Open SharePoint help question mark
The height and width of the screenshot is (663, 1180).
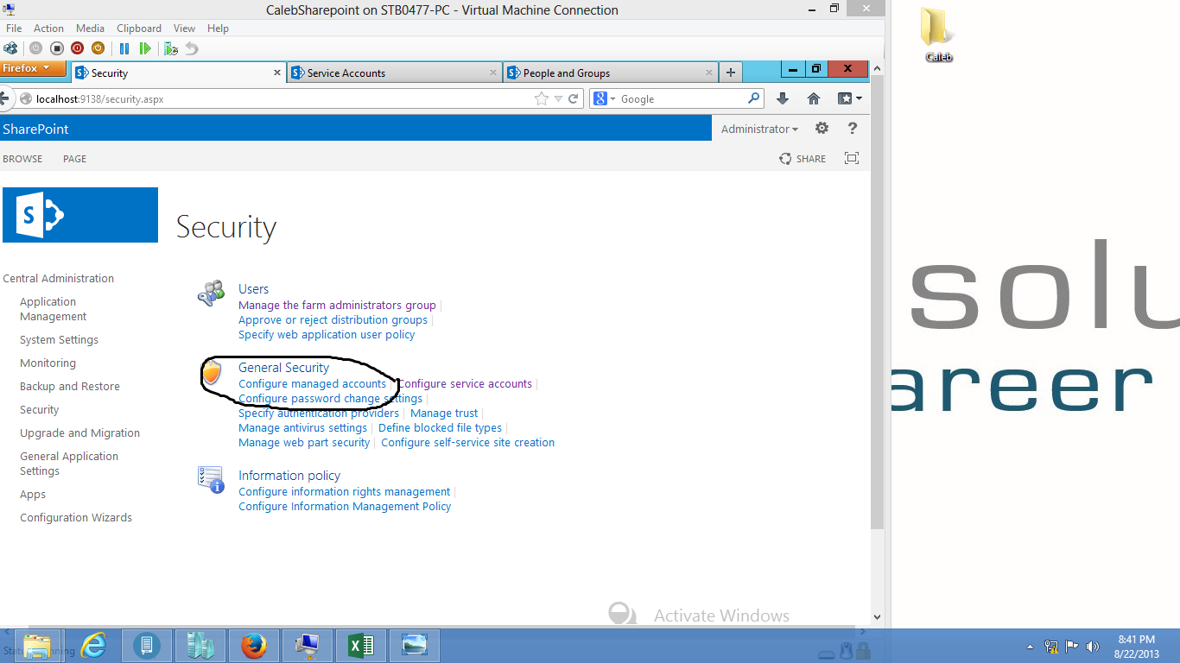[853, 129]
